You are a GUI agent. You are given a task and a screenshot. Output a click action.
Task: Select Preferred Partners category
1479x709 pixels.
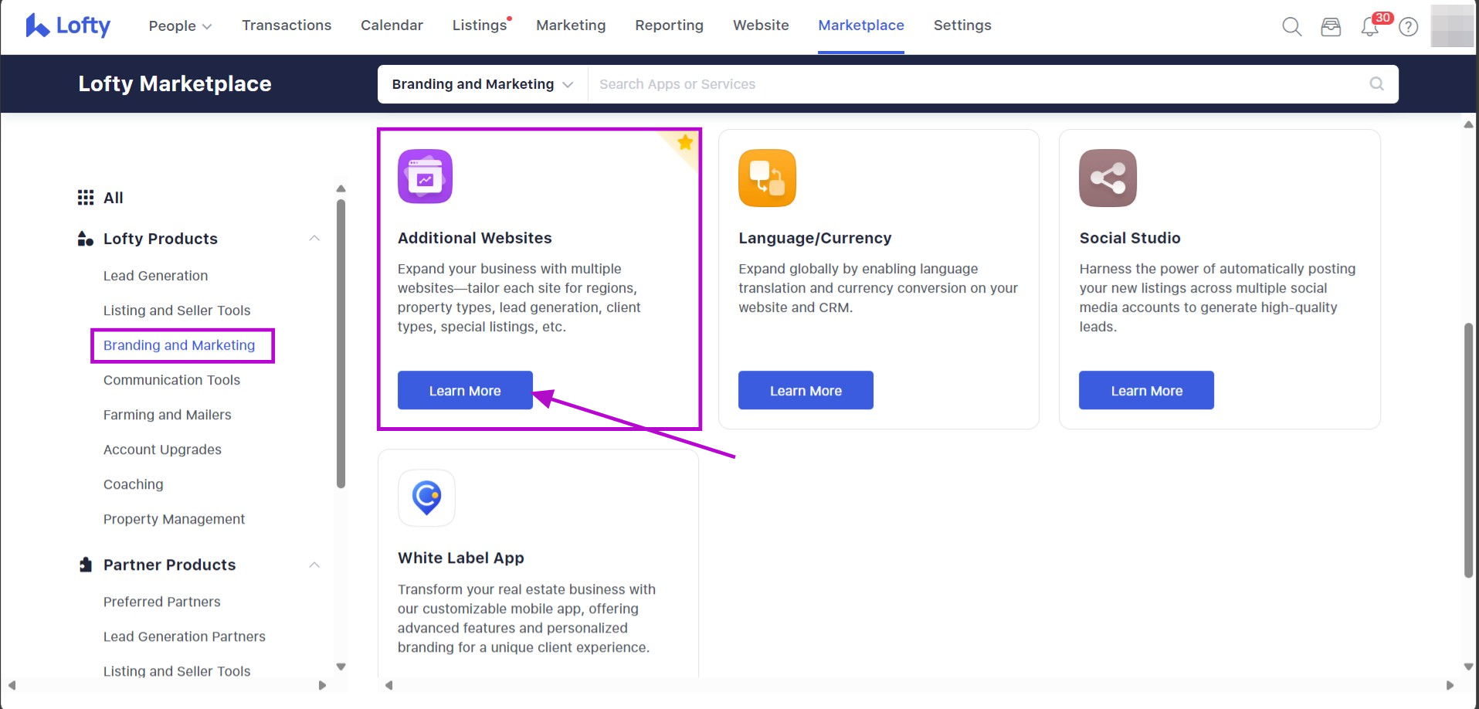162,602
